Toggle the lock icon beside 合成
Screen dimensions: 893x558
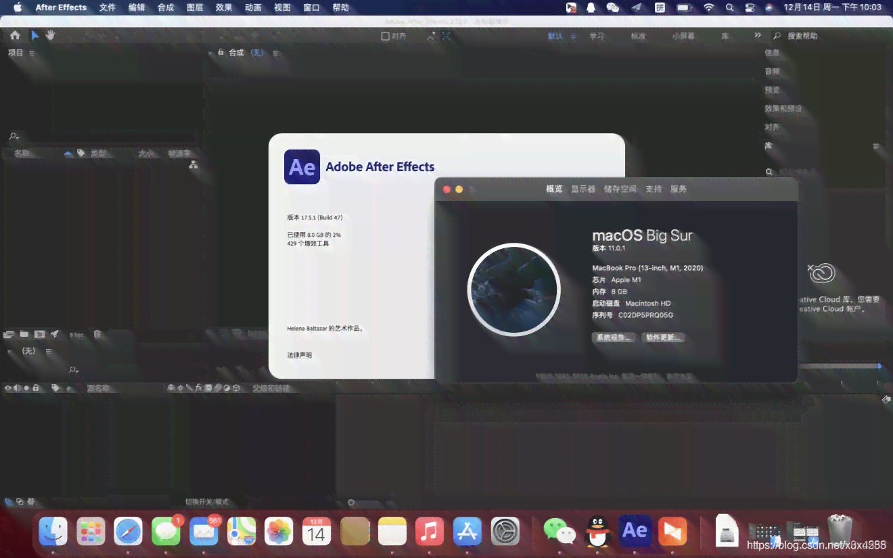221,52
